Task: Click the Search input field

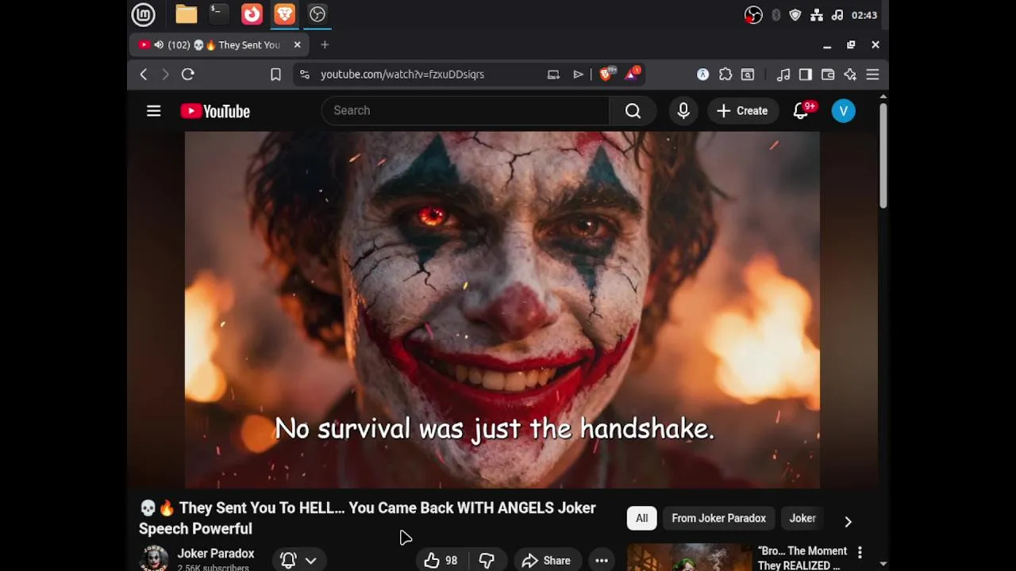Action: pos(465,111)
